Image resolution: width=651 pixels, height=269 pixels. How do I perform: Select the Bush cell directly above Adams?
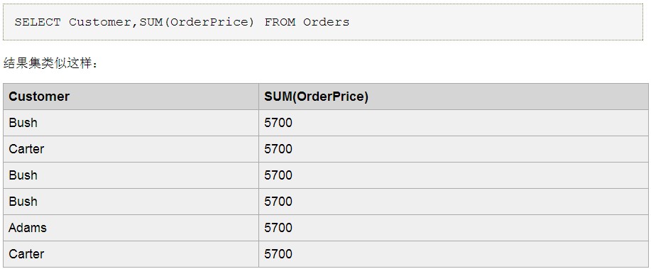pyautogui.click(x=131, y=202)
